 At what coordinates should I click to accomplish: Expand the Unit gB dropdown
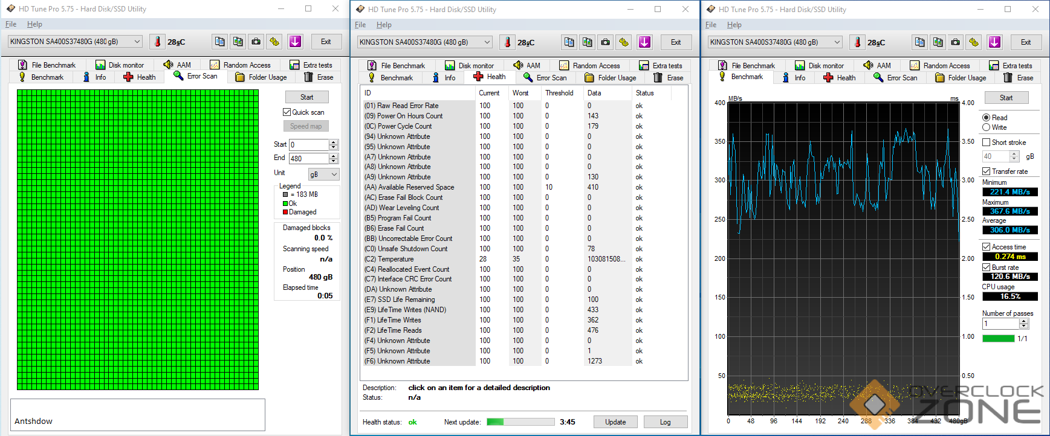click(323, 174)
